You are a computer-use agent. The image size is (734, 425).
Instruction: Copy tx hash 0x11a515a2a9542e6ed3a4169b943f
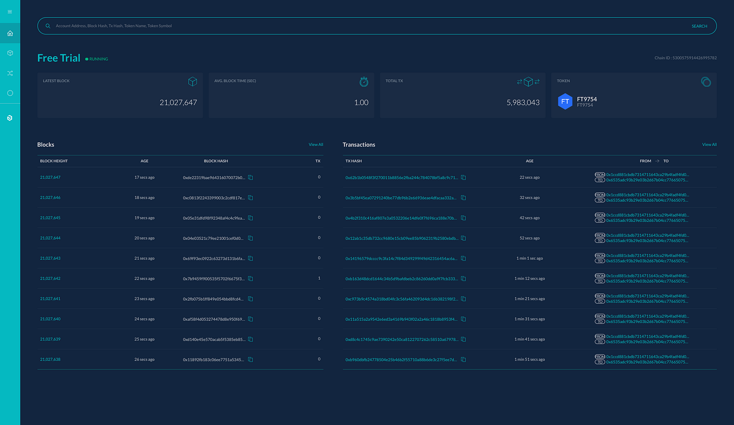463,319
